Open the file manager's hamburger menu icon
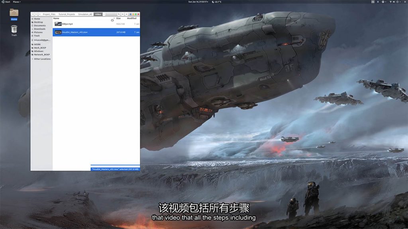408x229 pixels. tap(126, 14)
